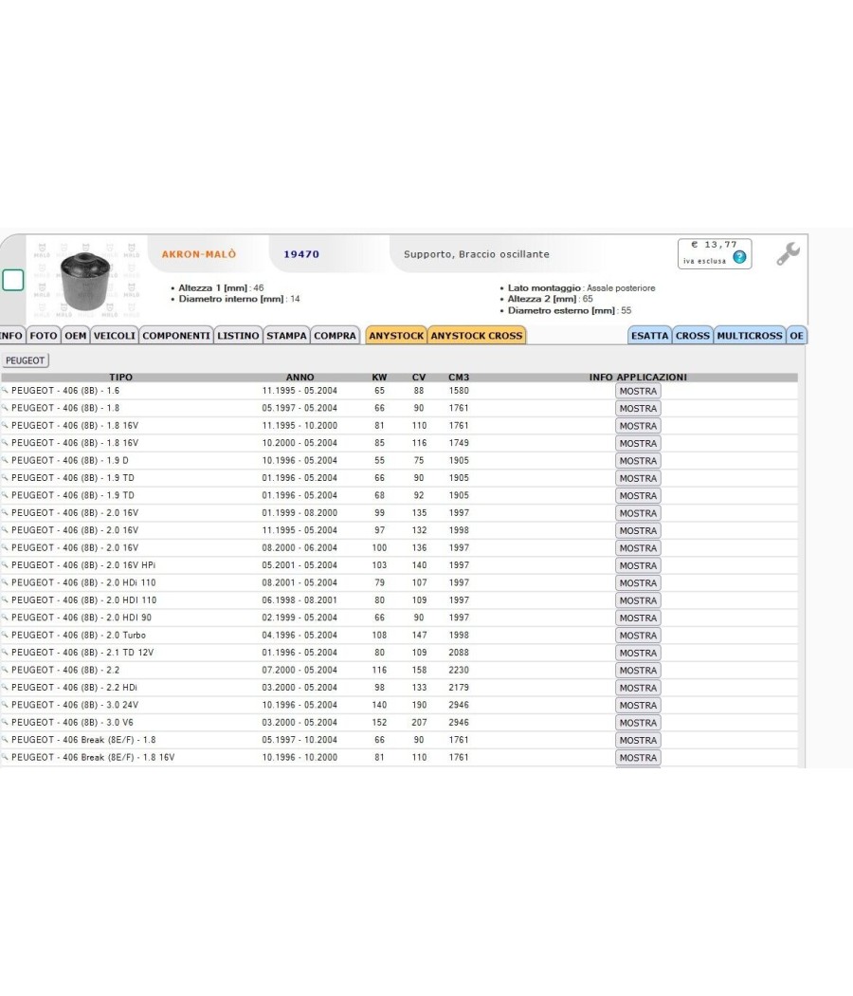Click MOSTRA for PEUGEOT 406 1.8 row
The image size is (853, 996).
(x=638, y=409)
